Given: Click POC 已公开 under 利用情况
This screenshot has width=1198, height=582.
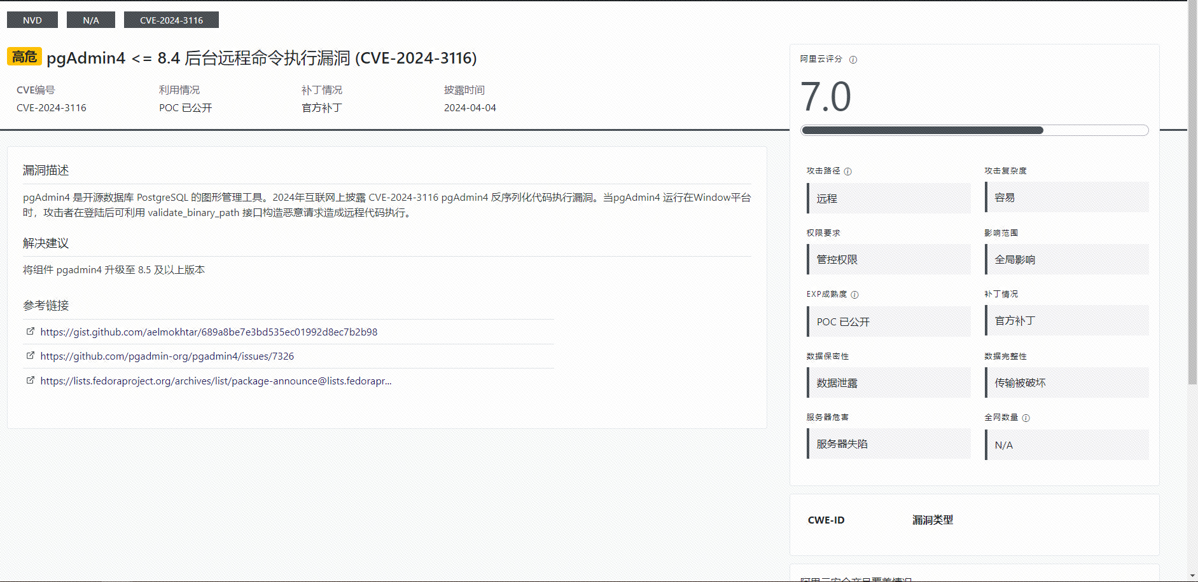Looking at the screenshot, I should coord(185,108).
